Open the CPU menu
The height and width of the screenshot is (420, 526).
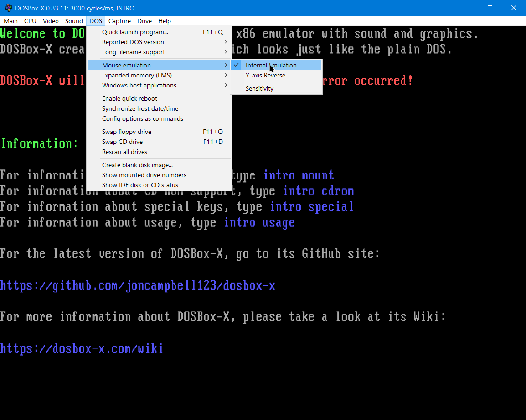30,21
